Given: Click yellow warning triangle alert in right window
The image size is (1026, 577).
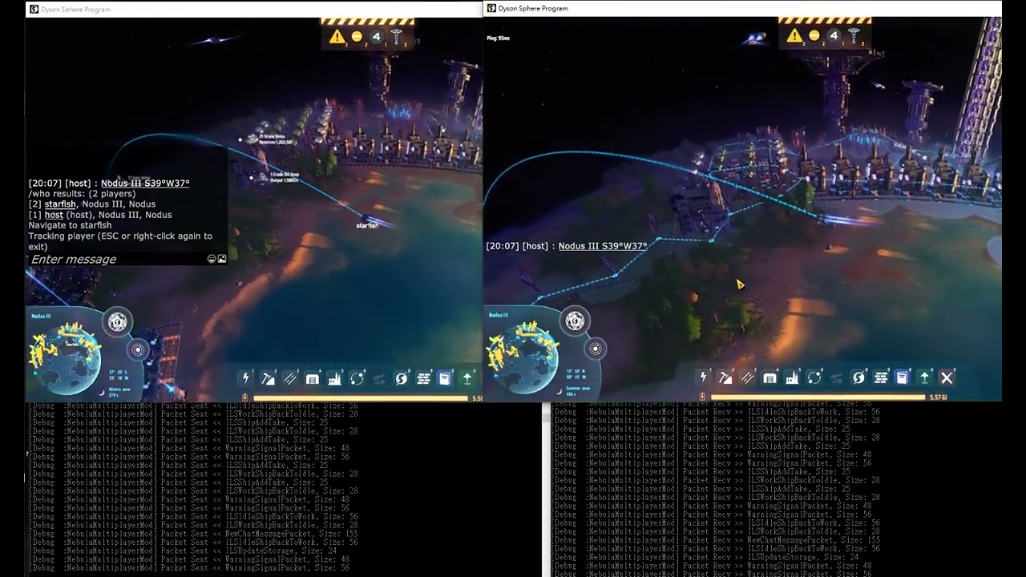Looking at the screenshot, I should (x=794, y=35).
